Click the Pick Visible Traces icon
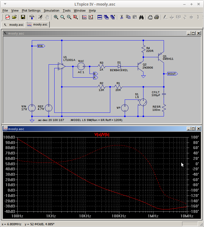This screenshot has height=227, width=204. pos(84,17)
